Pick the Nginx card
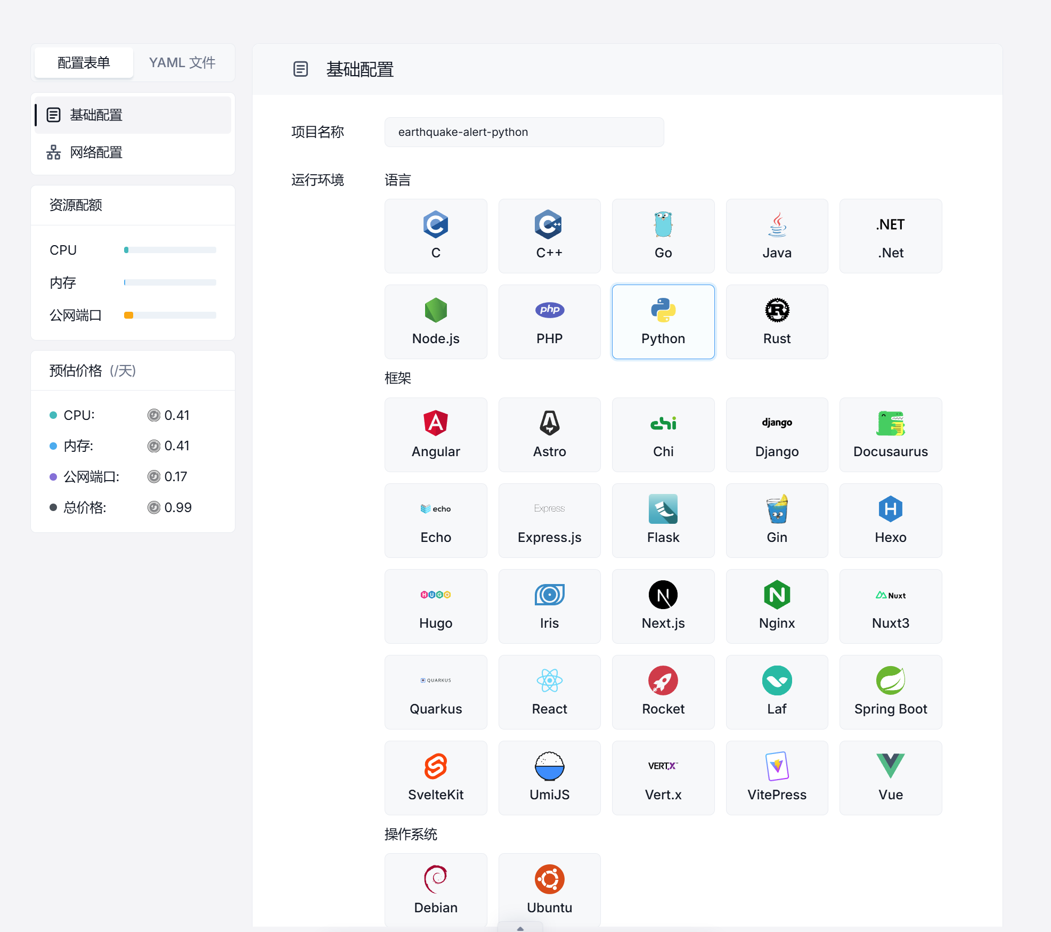 click(x=777, y=606)
